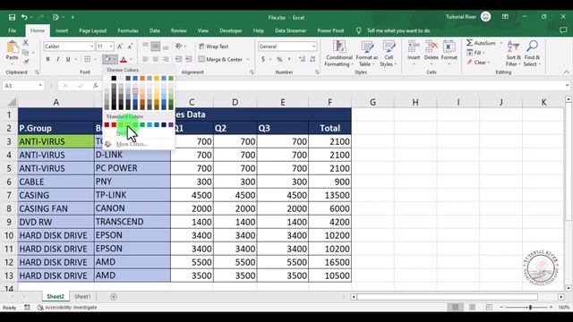Open the font size 11 dropdown
573x322 pixels.
(x=111, y=47)
